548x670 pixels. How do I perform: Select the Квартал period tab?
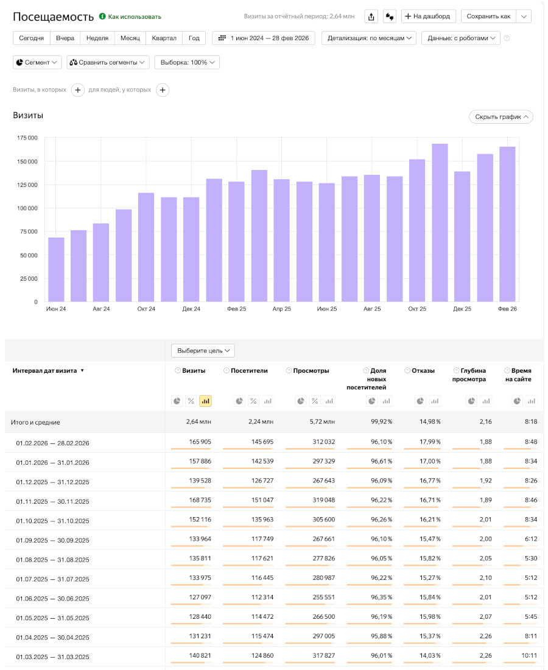[164, 38]
